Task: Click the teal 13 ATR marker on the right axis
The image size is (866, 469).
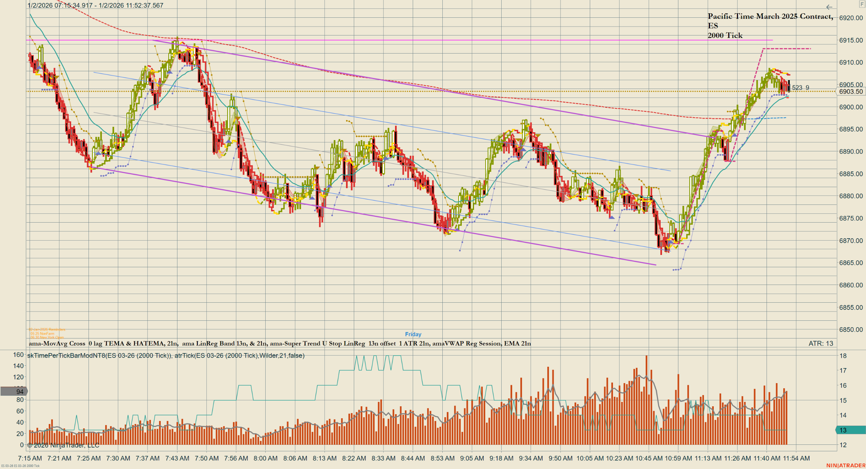Action: click(851, 430)
